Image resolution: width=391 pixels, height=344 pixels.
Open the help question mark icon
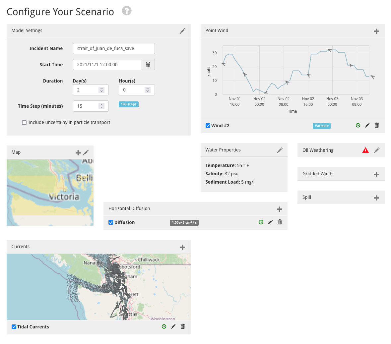[127, 11]
